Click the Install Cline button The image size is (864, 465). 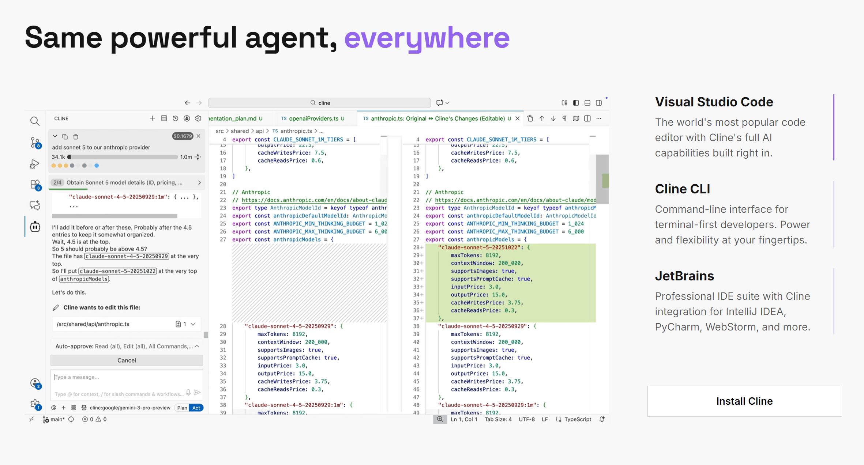744,401
